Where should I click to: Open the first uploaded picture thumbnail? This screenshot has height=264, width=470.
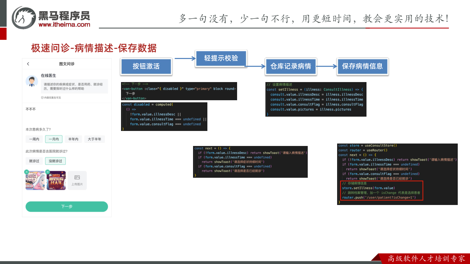click(35, 180)
